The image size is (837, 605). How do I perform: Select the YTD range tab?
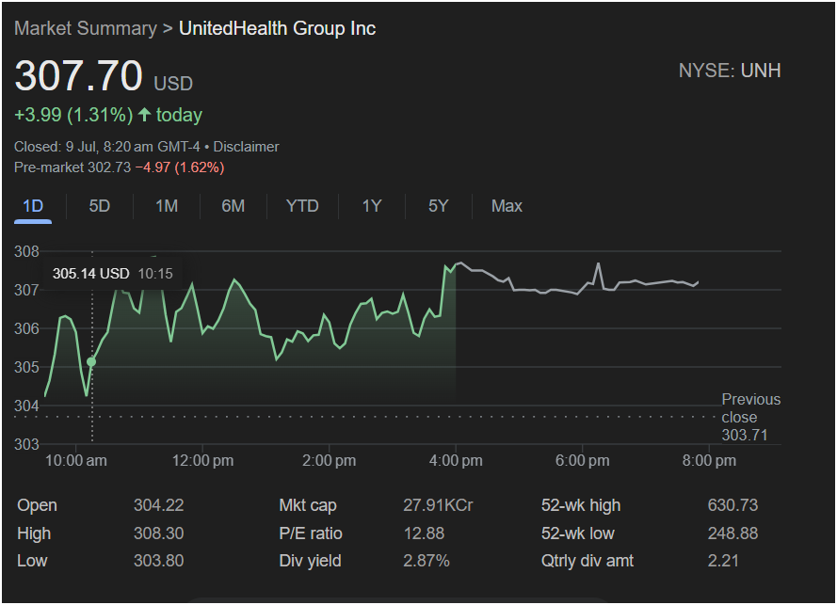coord(302,206)
